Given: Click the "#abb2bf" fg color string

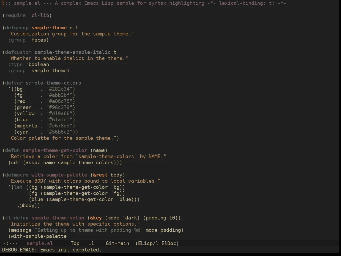Looking at the screenshot, I should tap(59, 95).
